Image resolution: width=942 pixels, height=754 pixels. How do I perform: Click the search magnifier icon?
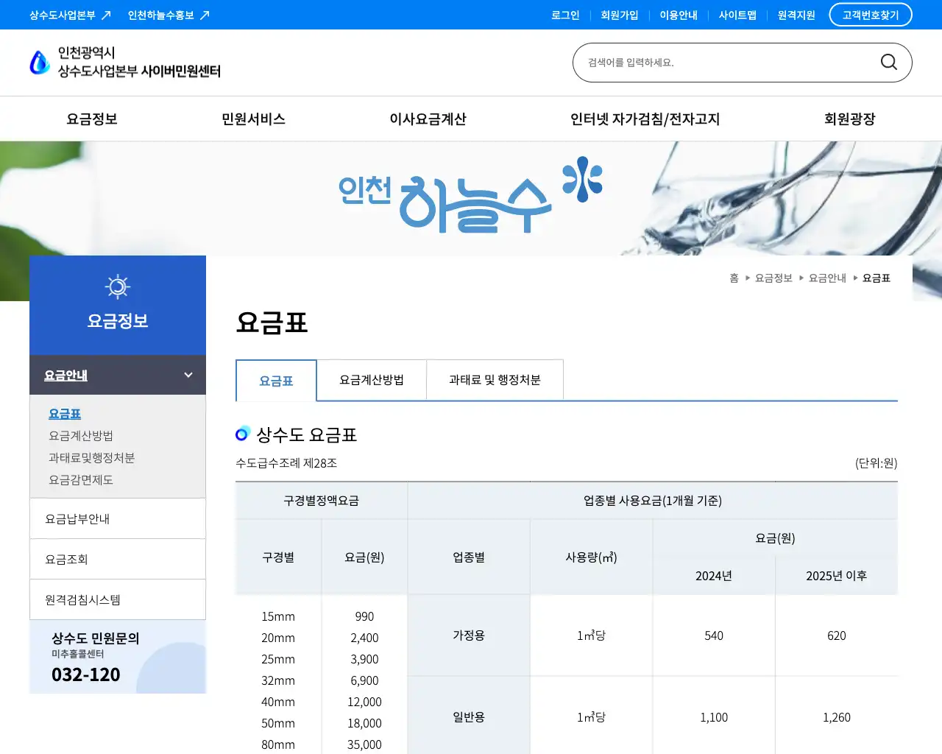point(889,63)
